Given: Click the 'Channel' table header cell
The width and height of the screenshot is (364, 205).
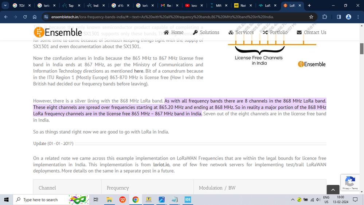Looking at the screenshot, I should (67, 187).
